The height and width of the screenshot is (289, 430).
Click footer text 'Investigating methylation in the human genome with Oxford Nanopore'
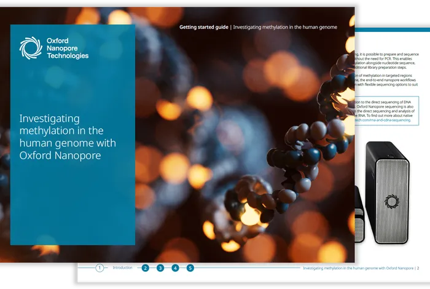358,268
